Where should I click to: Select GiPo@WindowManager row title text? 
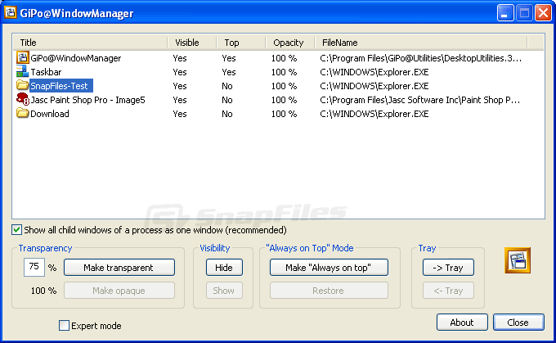[x=76, y=58]
